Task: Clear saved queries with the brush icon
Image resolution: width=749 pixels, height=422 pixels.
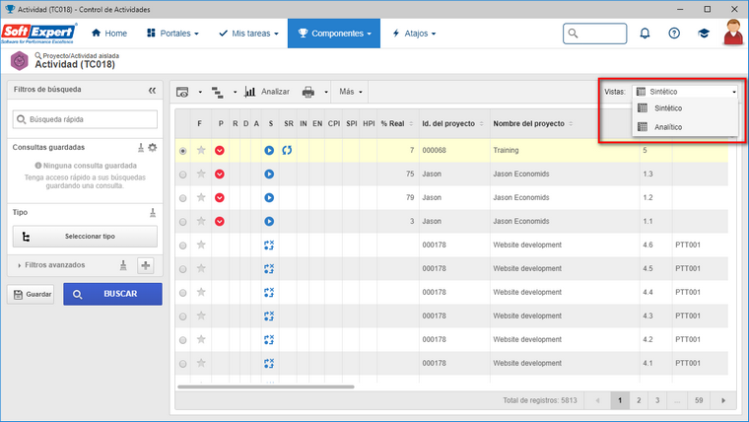Action: 141,148
